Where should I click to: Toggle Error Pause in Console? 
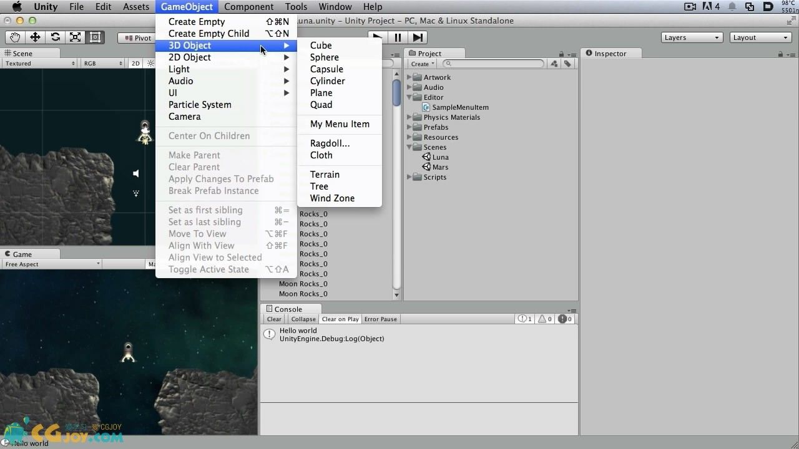click(x=381, y=319)
